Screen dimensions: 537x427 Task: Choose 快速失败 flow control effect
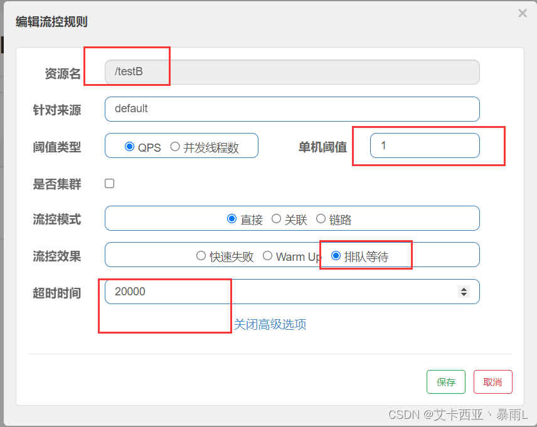pos(201,255)
